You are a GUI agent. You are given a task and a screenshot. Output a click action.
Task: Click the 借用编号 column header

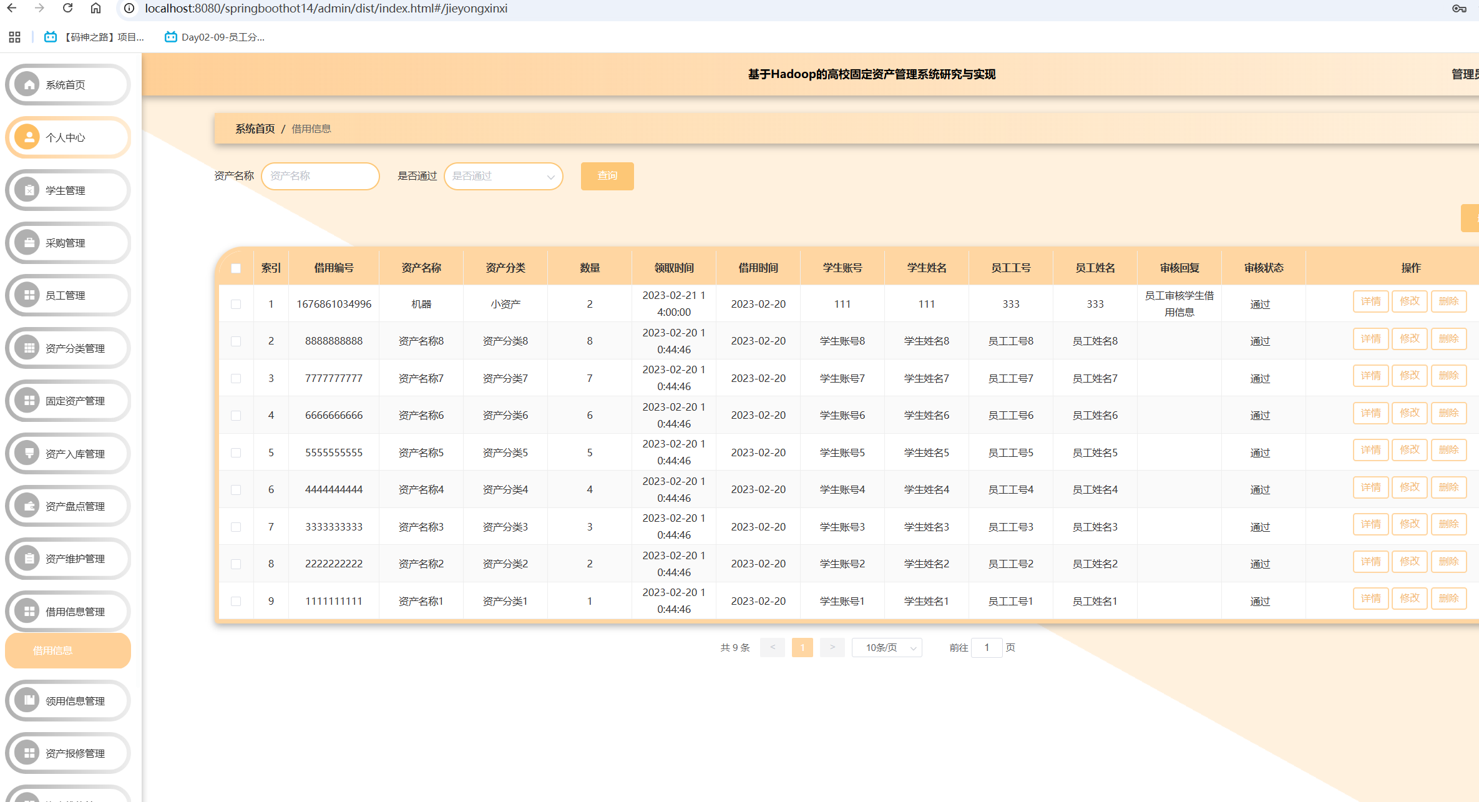[334, 268]
